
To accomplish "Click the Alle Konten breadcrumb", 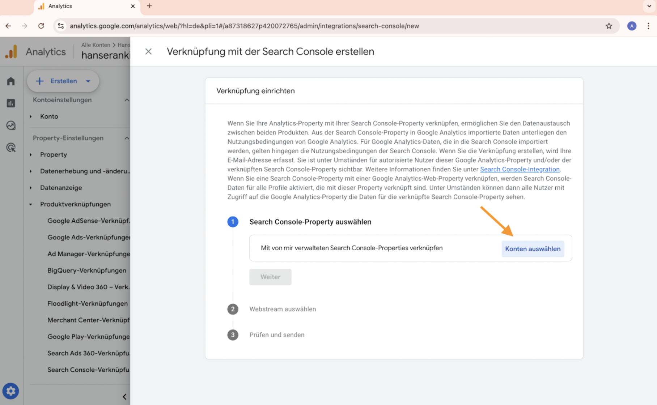I will (96, 45).
